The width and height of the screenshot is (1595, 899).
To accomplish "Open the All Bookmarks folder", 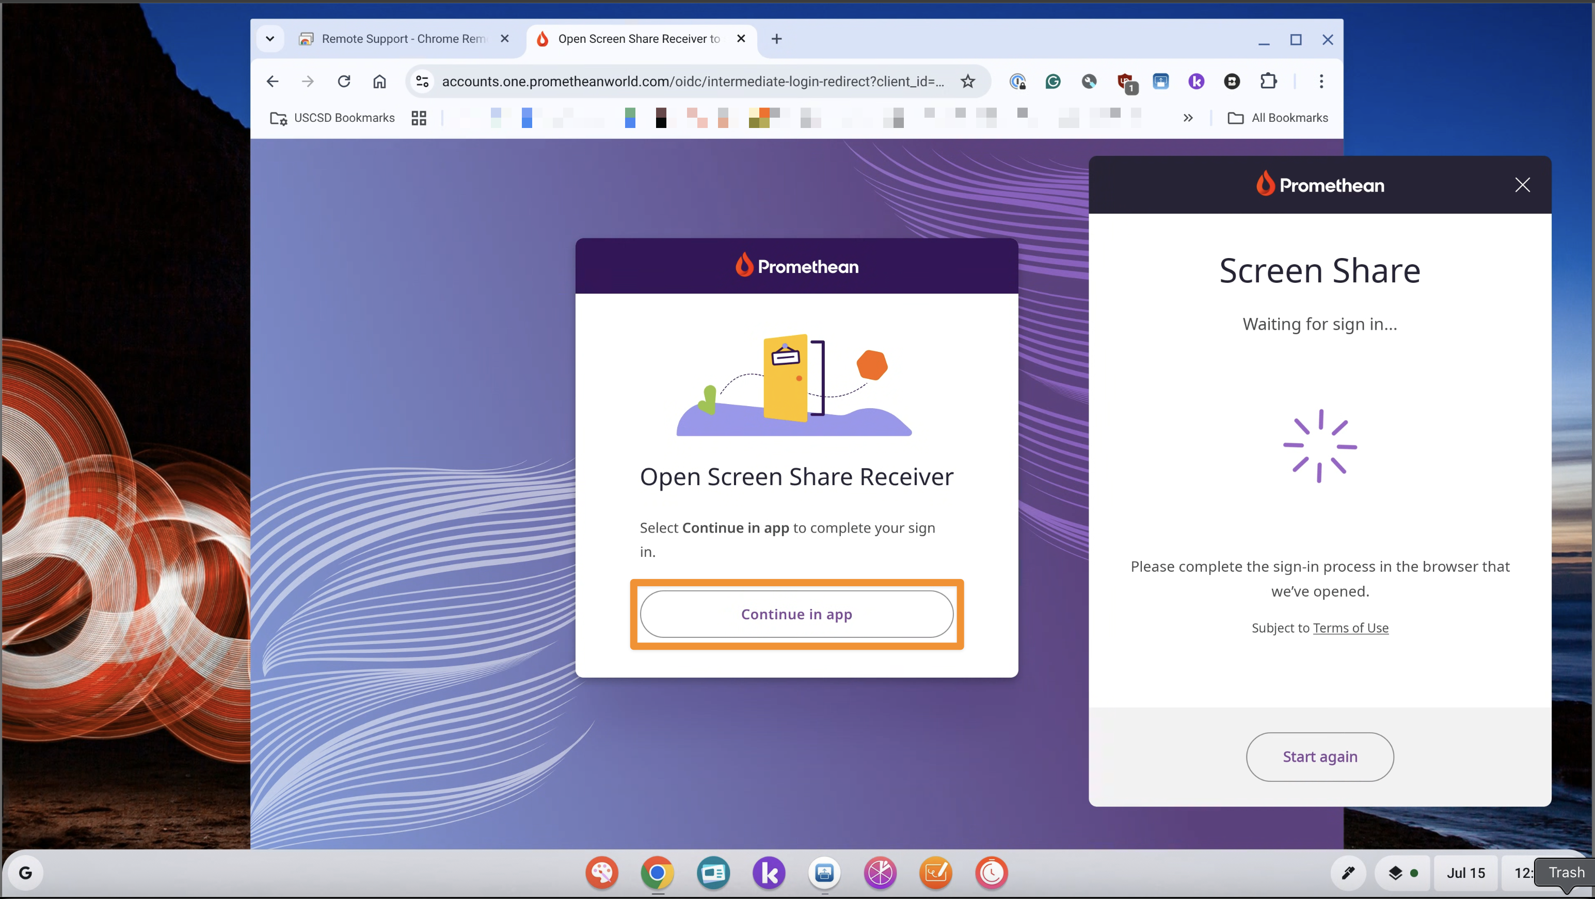I will [1278, 118].
